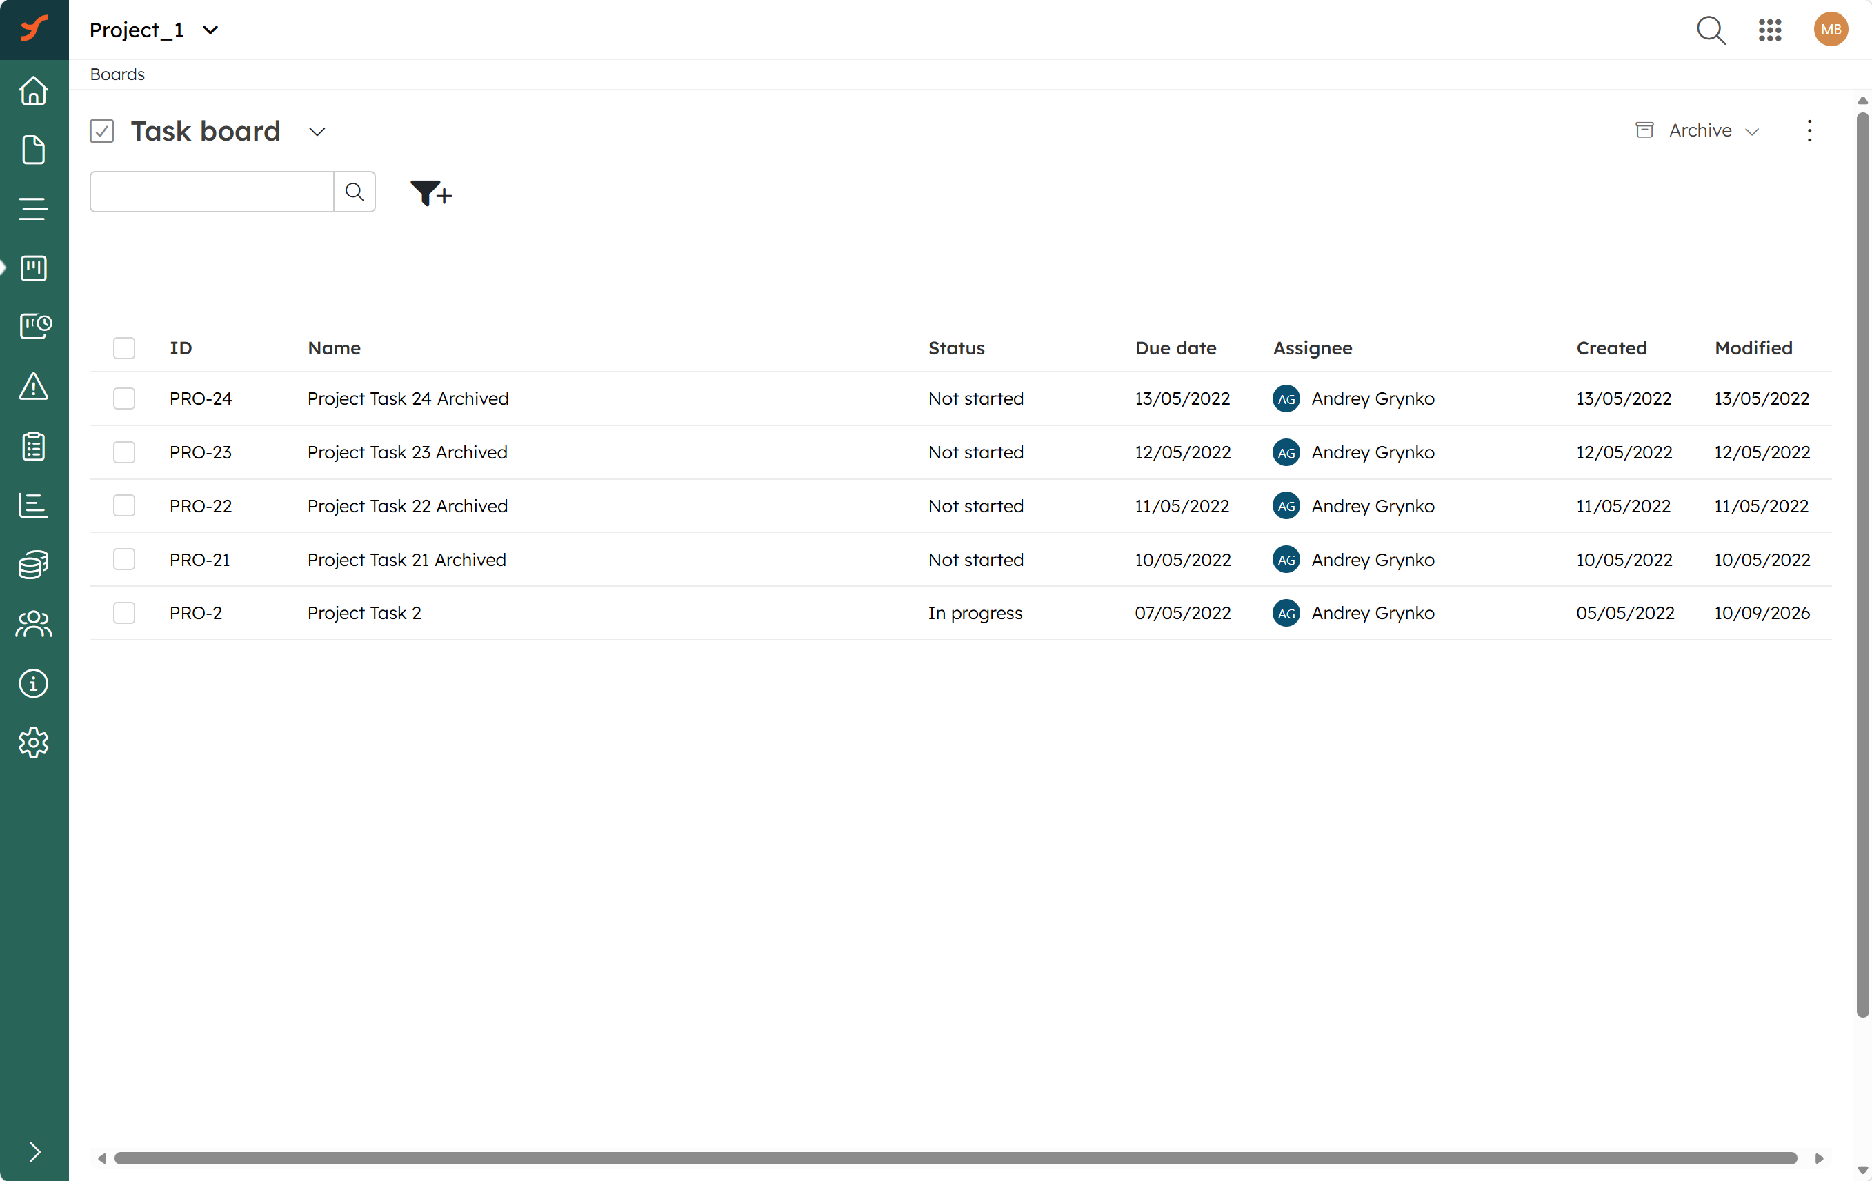Click the vertical scrollbar thumb
The image size is (1872, 1181).
[x=1862, y=565]
